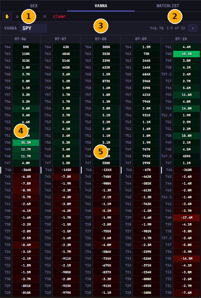201x298 pixels.
Task: Click 2.0M cell at strike 755 under 07-09
Action: coord(146,108)
